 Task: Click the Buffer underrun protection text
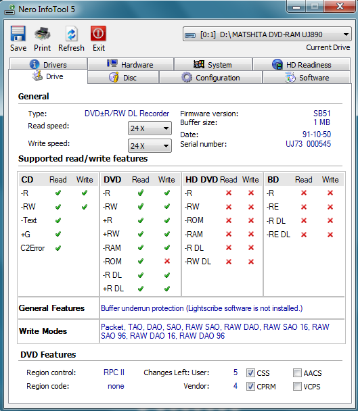click(x=202, y=308)
